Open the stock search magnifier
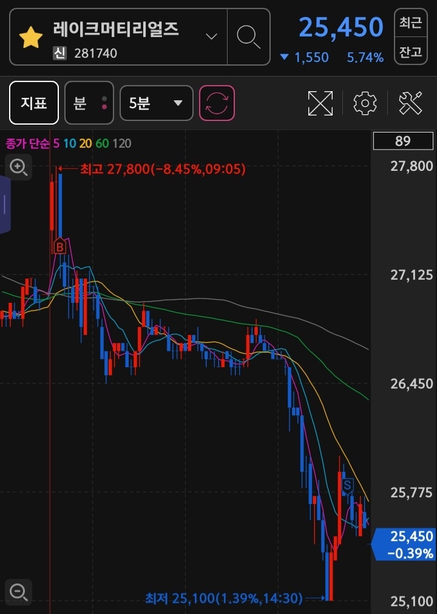437x614 pixels. click(249, 37)
